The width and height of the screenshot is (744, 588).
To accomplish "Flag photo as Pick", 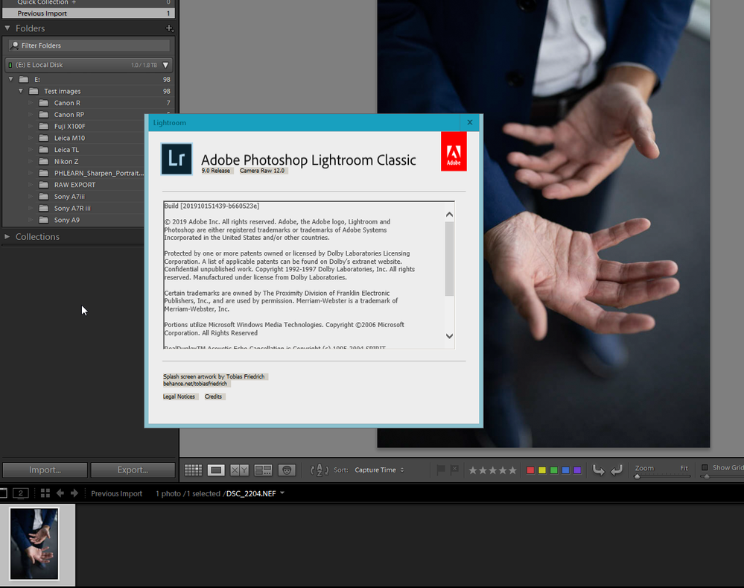I will [441, 470].
